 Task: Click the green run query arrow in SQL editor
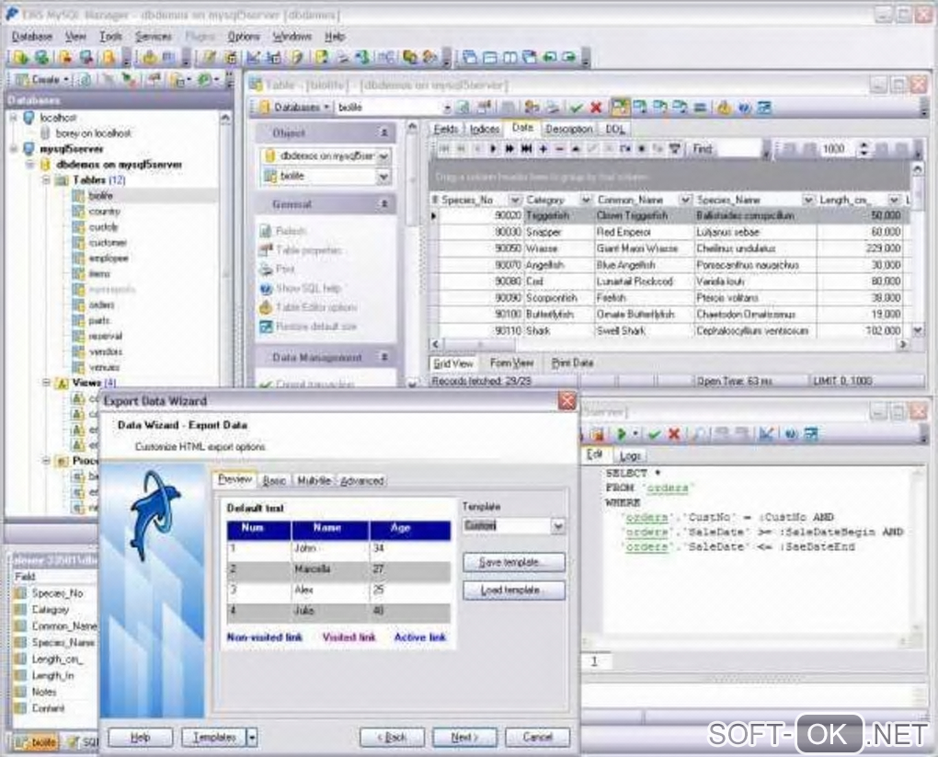[621, 433]
